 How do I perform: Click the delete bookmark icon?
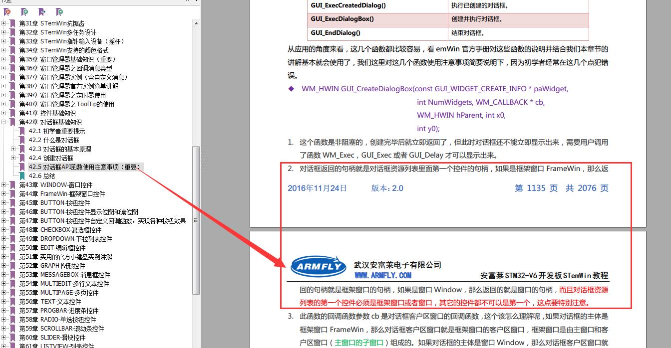coord(7,11)
